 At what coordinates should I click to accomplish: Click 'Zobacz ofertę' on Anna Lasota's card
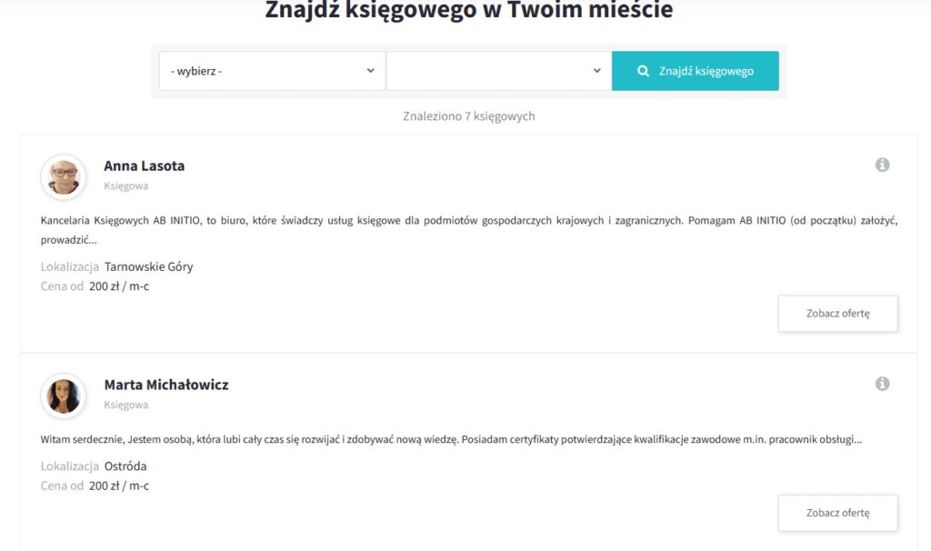pos(837,313)
